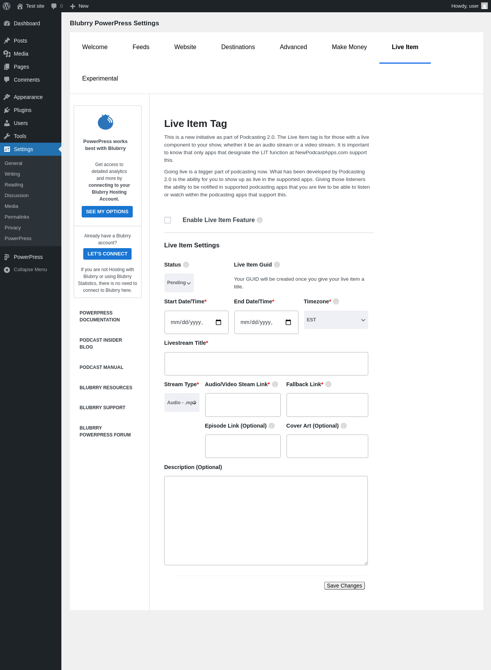Click the info icon beside Fallback Link
This screenshot has width=491, height=670.
(328, 384)
